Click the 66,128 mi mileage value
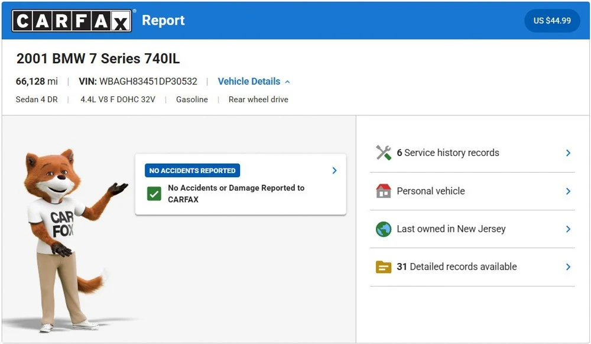Screen dimensions: 591x344 tap(37, 82)
